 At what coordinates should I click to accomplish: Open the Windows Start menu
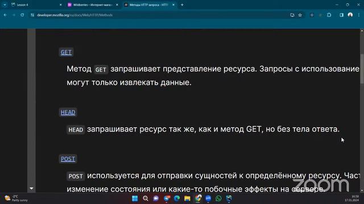[x=135, y=198]
